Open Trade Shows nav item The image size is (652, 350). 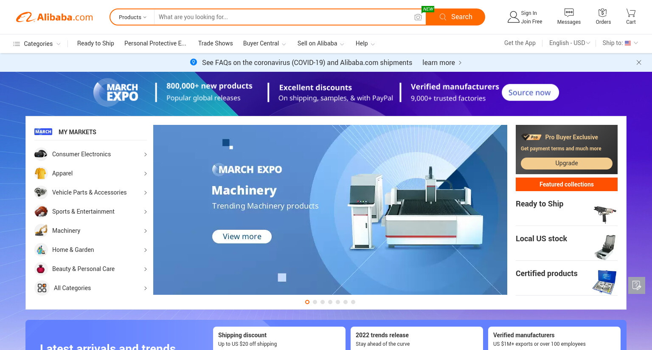216,43
